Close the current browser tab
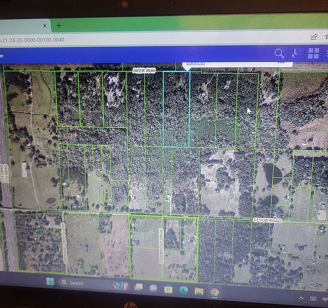The width and height of the screenshot is (328, 308). [x=44, y=26]
